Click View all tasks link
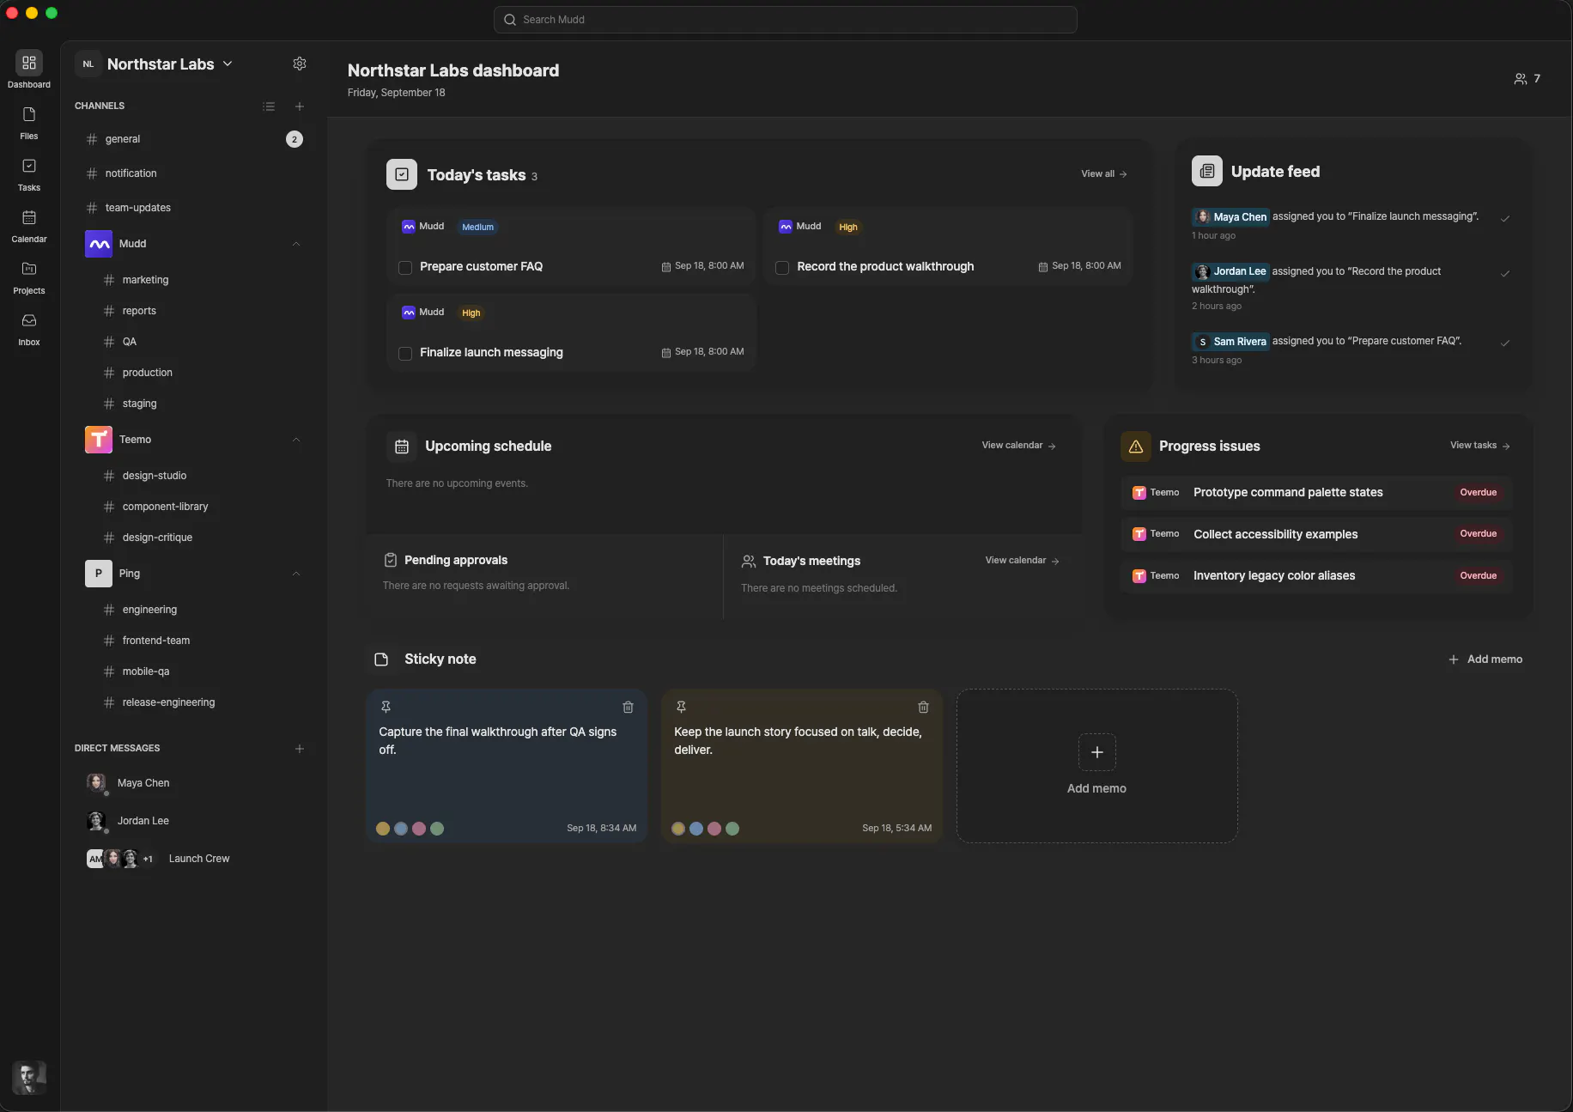Image resolution: width=1573 pixels, height=1112 pixels. point(1104,174)
